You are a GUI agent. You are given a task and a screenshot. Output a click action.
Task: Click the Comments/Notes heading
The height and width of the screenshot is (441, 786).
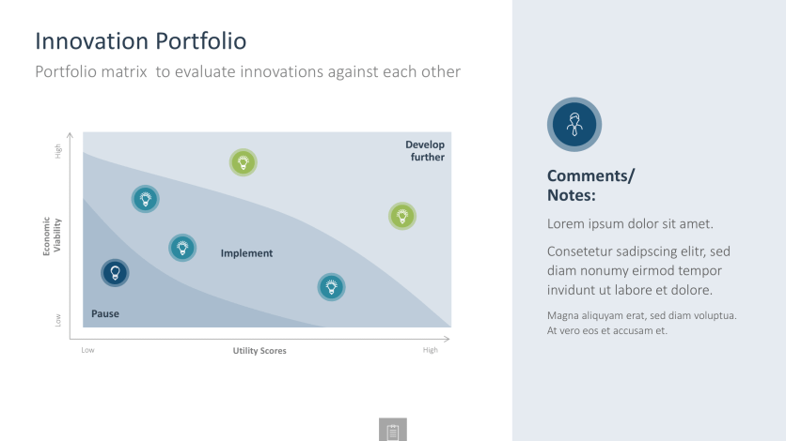(x=590, y=186)
